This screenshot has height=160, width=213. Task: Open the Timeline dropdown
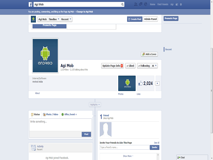(54, 19)
